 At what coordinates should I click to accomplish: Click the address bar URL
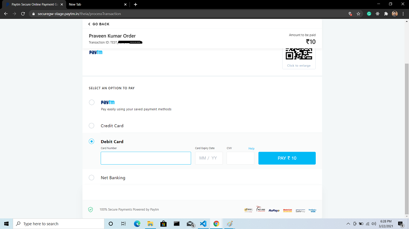point(79,14)
